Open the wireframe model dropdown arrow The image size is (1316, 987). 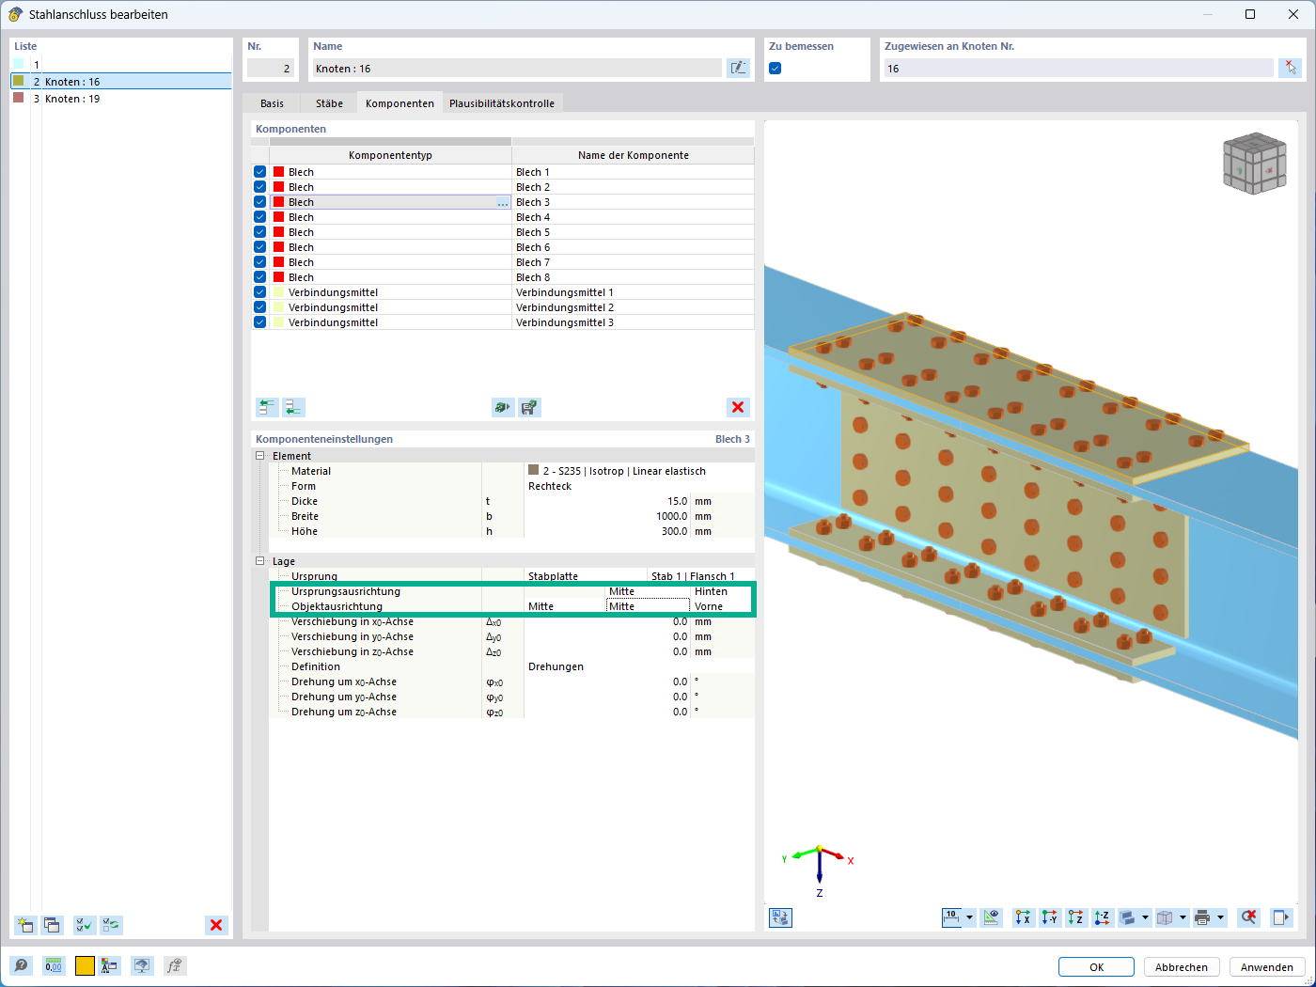tap(1183, 917)
